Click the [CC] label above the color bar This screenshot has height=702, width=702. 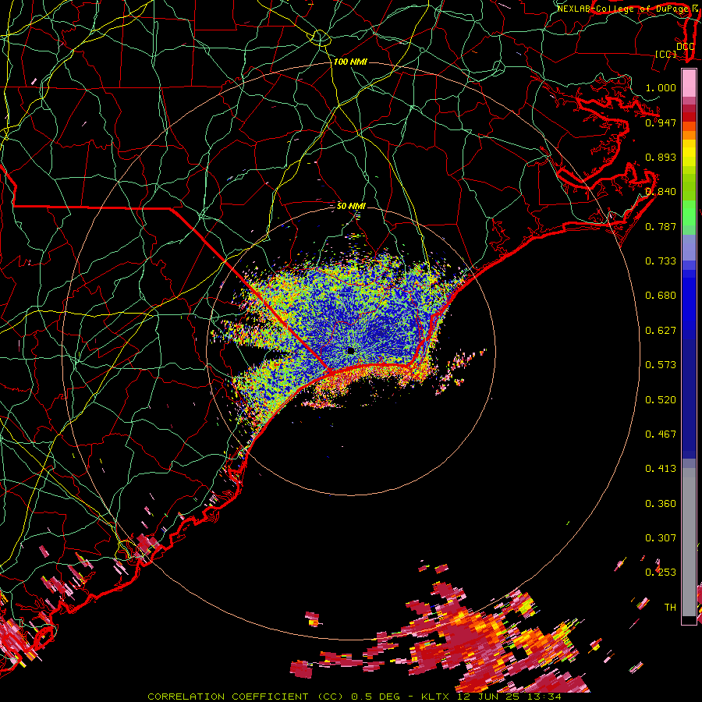[x=666, y=54]
